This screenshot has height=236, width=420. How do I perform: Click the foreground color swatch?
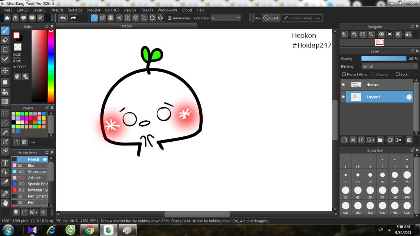pyautogui.click(x=16, y=35)
